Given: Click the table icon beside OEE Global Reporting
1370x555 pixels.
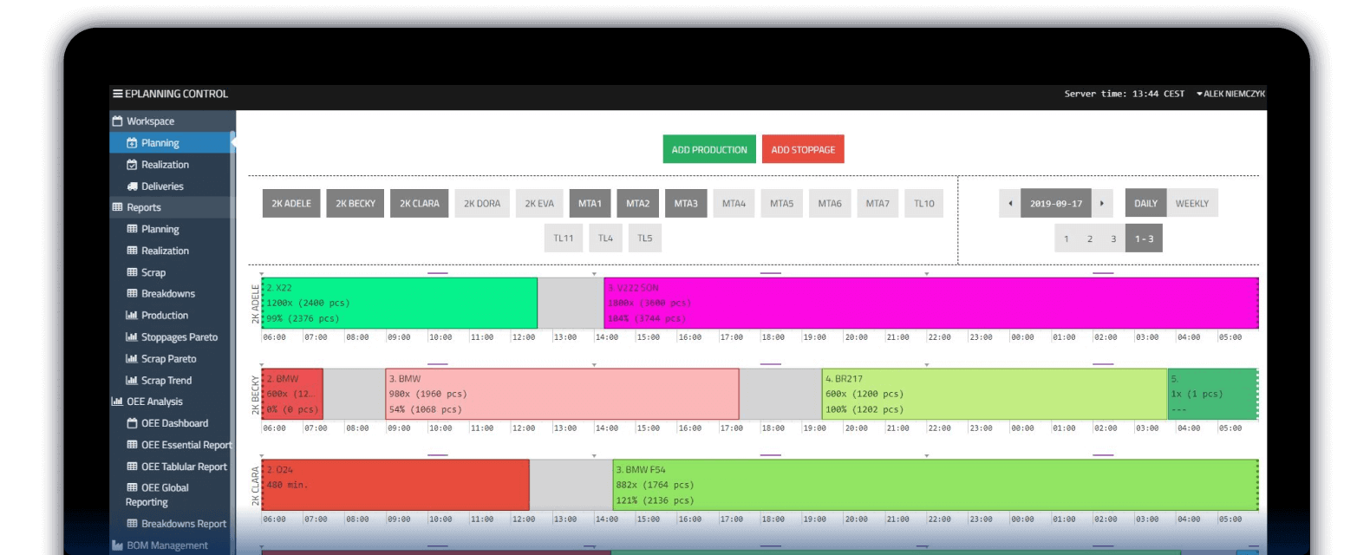Looking at the screenshot, I should (x=132, y=487).
